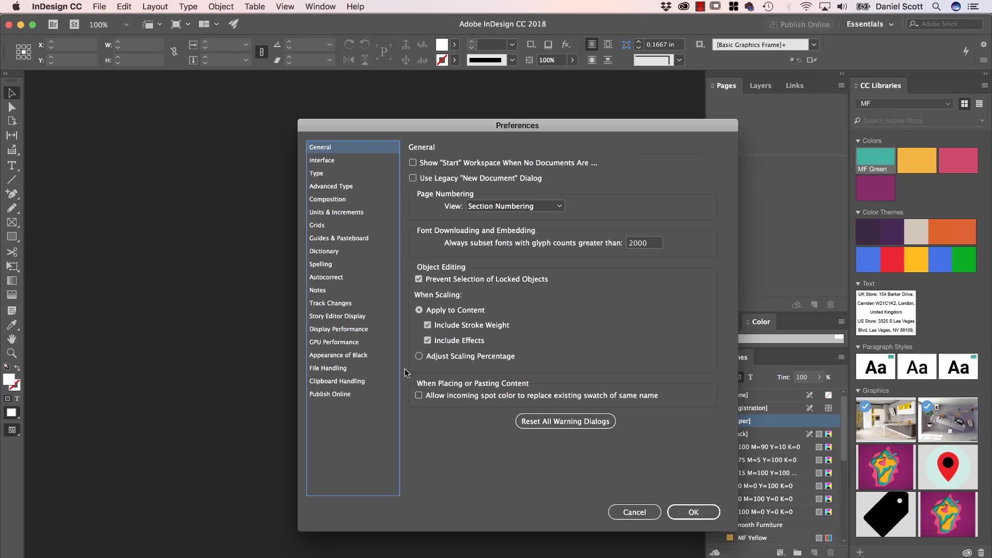
Task: Switch CC Libraries to list view
Action: 979,104
